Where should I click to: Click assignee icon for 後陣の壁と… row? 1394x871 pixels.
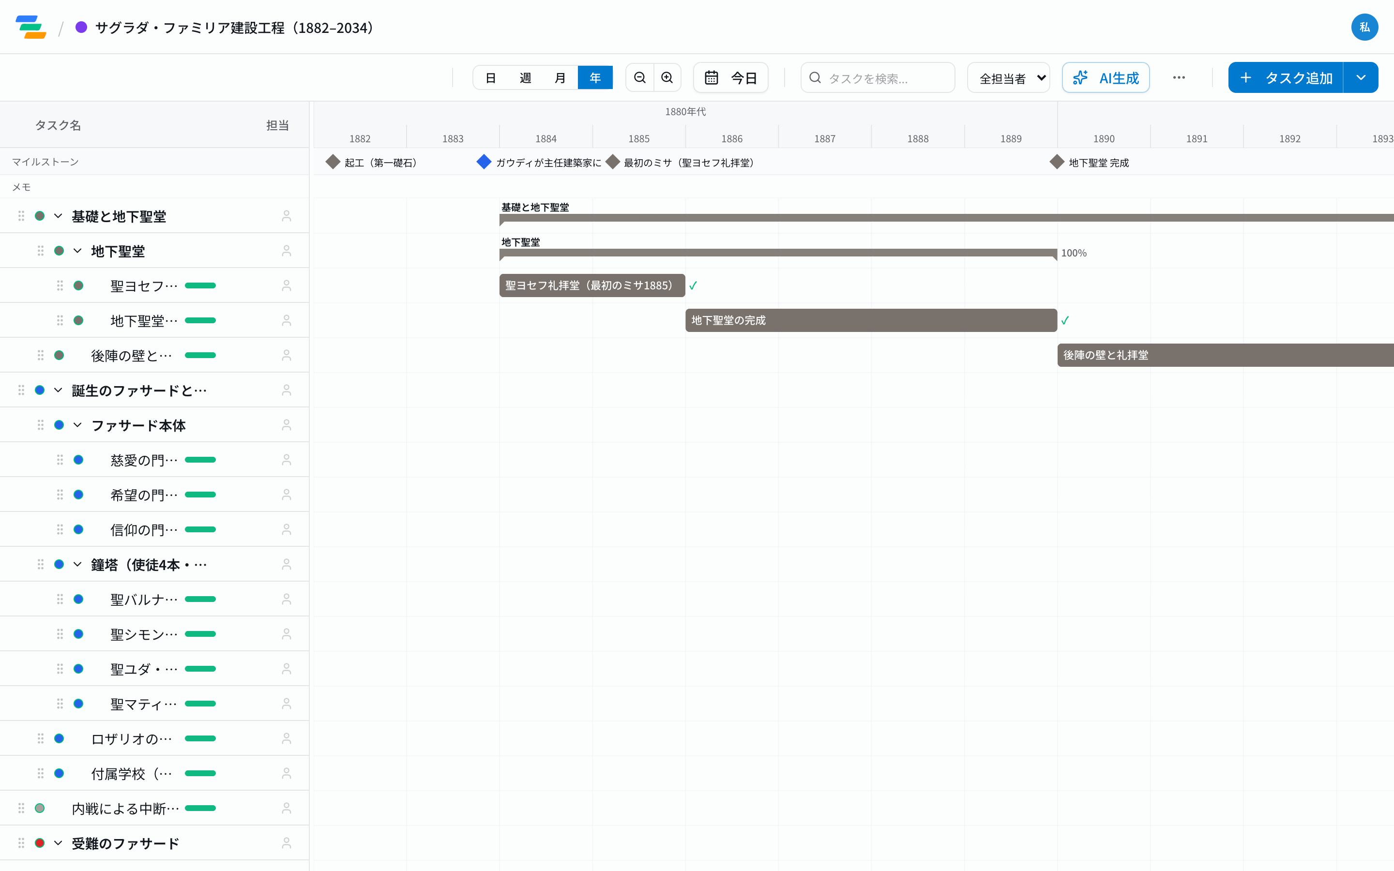[x=286, y=356]
